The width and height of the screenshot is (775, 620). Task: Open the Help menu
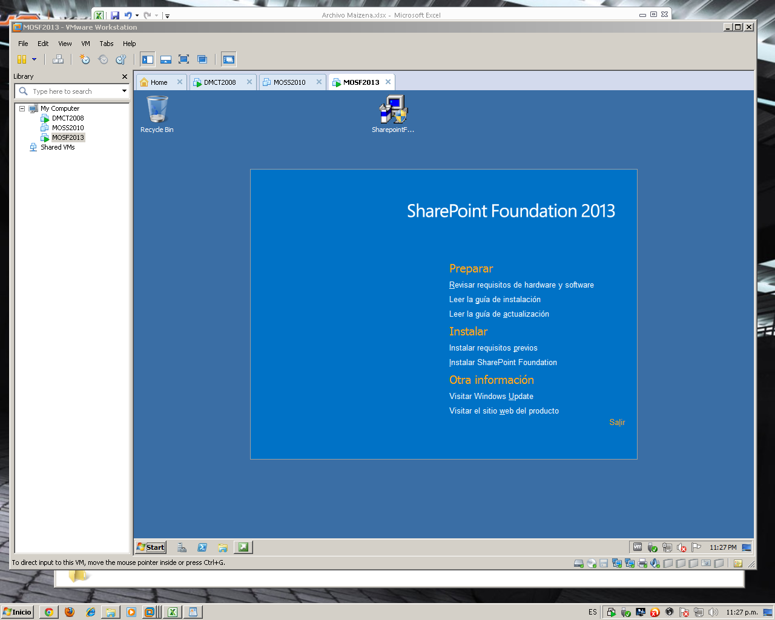tap(130, 44)
